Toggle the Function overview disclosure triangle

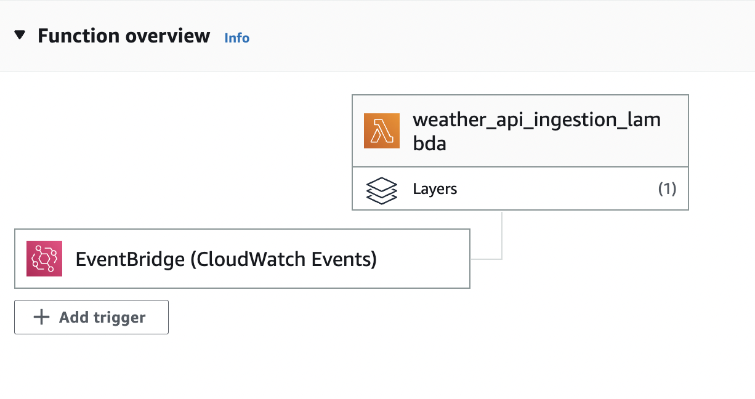point(20,35)
